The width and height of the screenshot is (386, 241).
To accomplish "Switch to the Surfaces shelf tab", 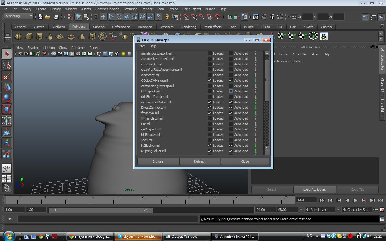I will tap(58, 27).
